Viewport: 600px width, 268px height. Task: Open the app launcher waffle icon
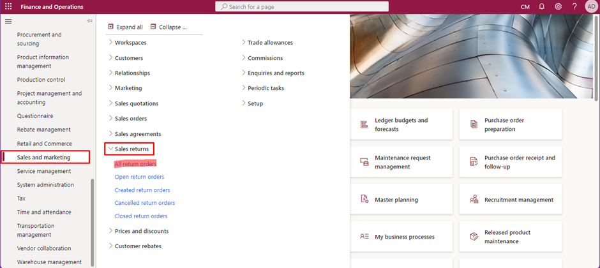[x=8, y=6]
